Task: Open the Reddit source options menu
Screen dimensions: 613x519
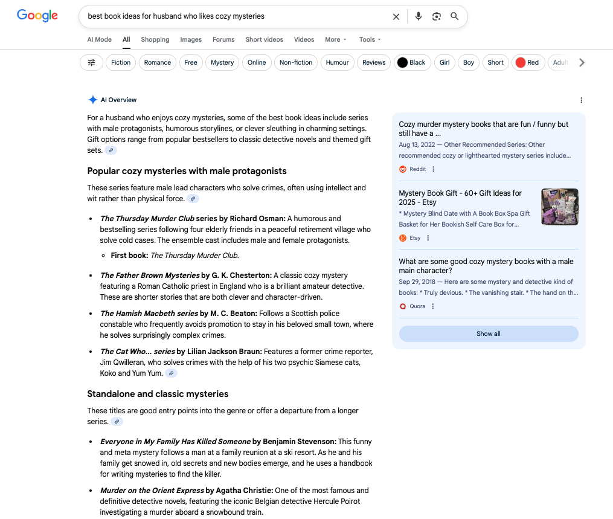Action: [x=433, y=169]
